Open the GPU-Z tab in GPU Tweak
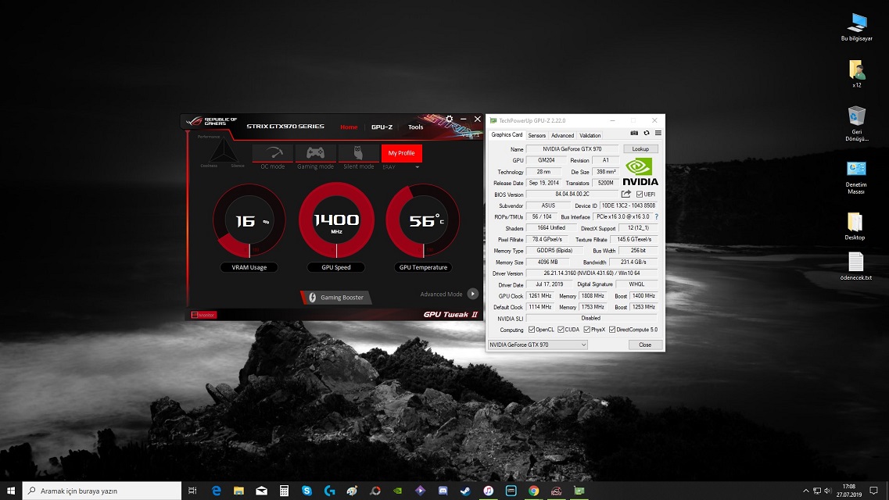The height and width of the screenshot is (500, 889). [x=382, y=127]
